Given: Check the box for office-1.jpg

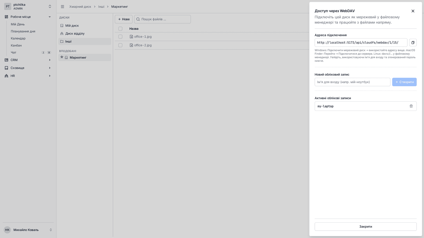Looking at the screenshot, I should tap(120, 37).
